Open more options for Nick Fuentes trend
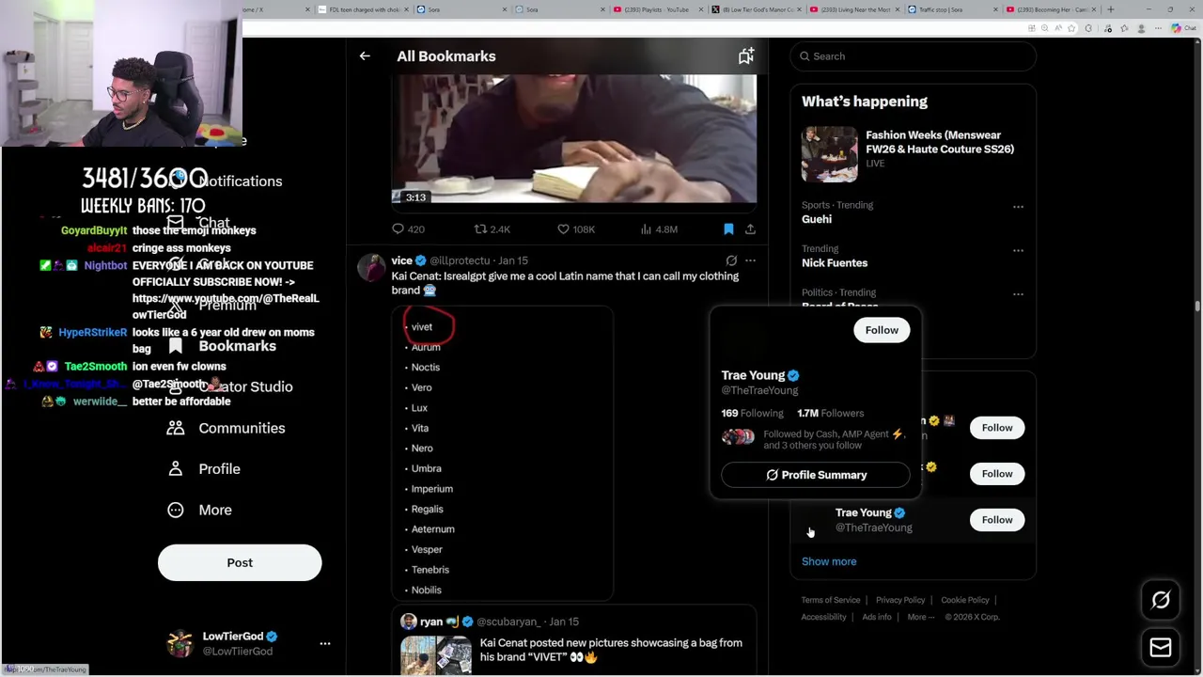This screenshot has width=1203, height=677. (1018, 251)
